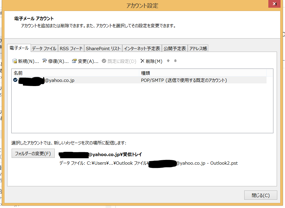The image size is (285, 208).
Task: Open the データ ファイル tab
Action: click(44, 48)
